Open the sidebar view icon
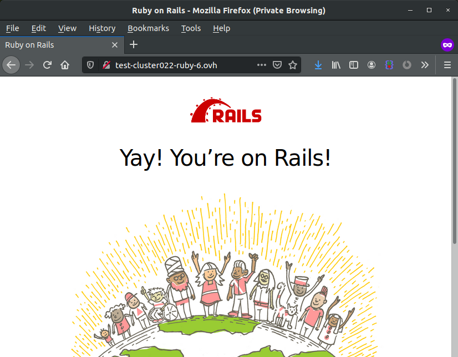 (x=353, y=65)
